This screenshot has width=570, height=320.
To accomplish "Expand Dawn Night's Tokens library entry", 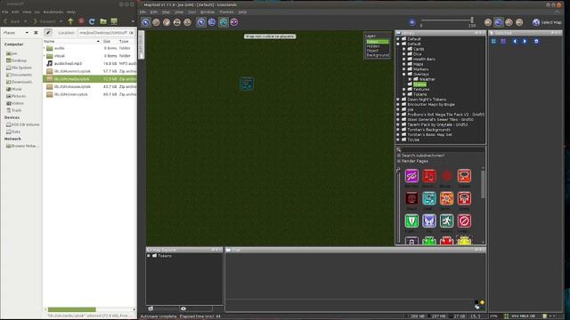I will 398,100.
